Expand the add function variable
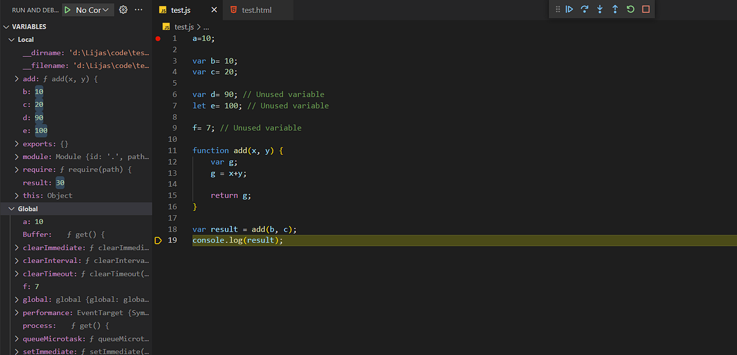Screen dimensions: 737x355 pos(17,78)
